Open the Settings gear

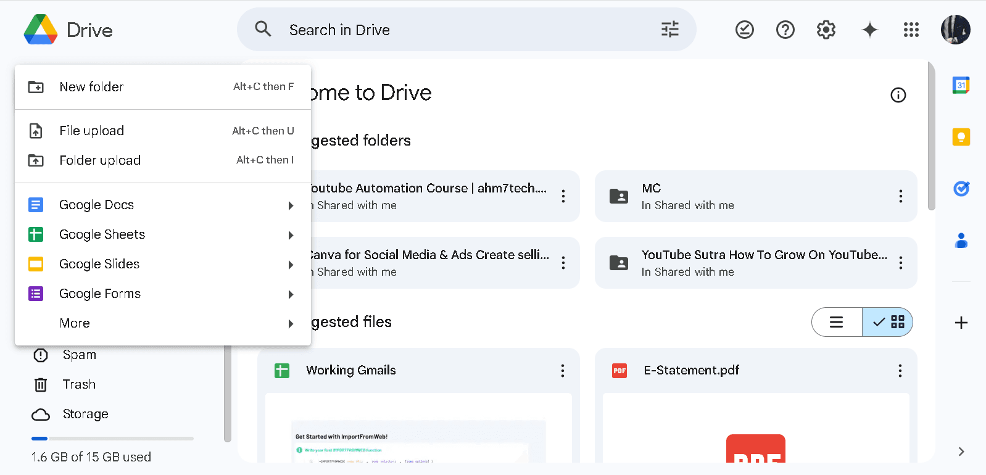826,30
